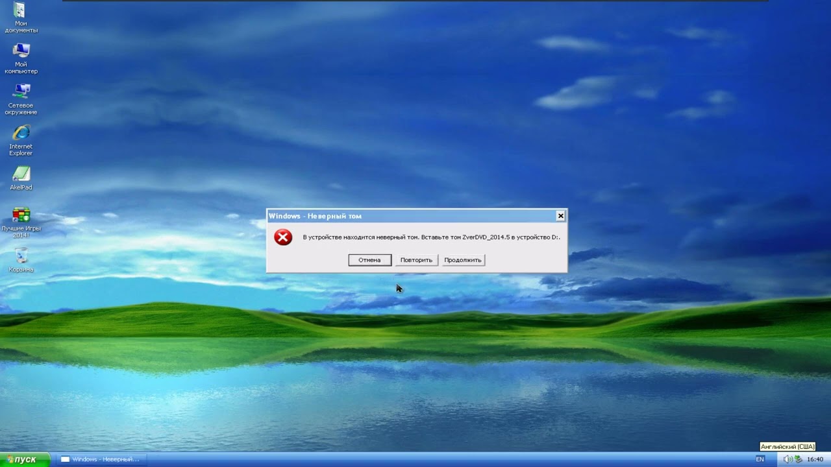Click the EN language indicator

click(760, 459)
